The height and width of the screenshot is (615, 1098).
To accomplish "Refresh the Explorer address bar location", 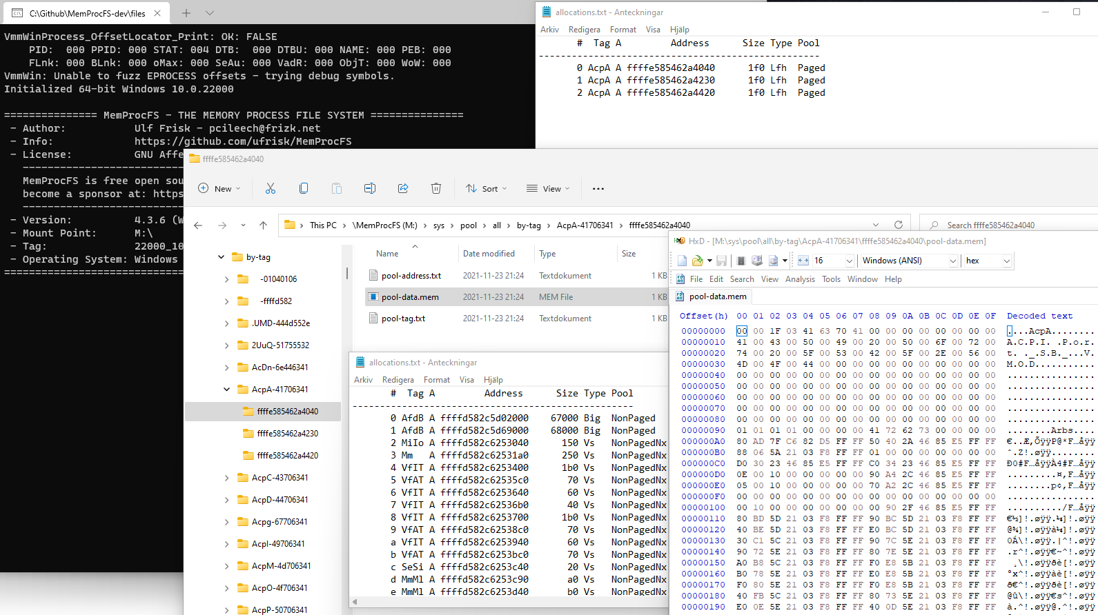I will 898,225.
